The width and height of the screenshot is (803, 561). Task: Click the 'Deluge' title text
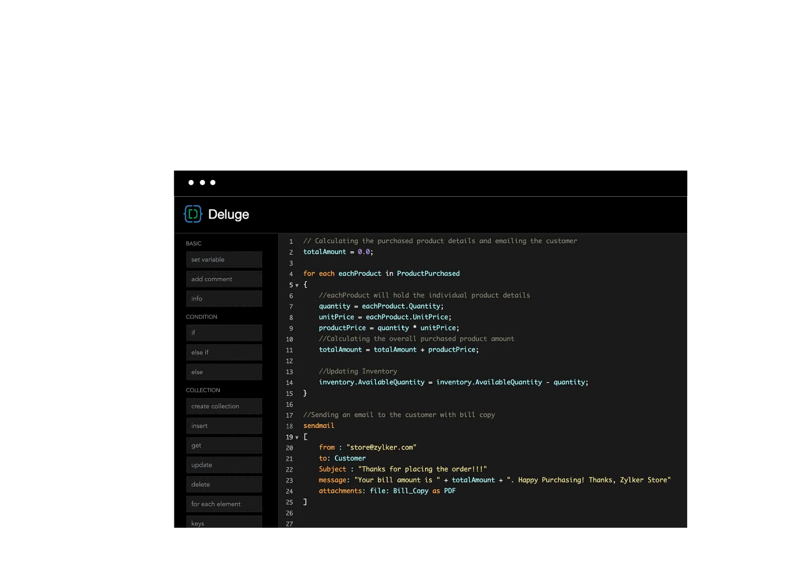point(228,214)
